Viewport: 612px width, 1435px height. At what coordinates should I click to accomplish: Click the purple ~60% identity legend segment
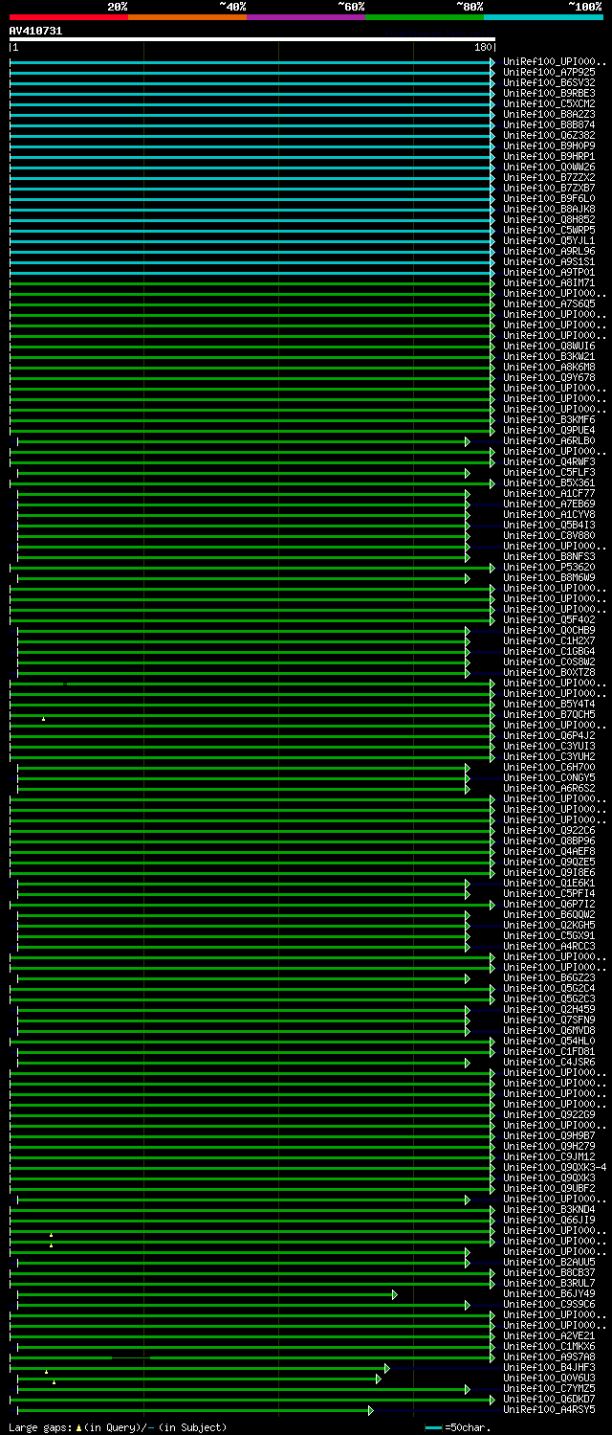[305, 16]
